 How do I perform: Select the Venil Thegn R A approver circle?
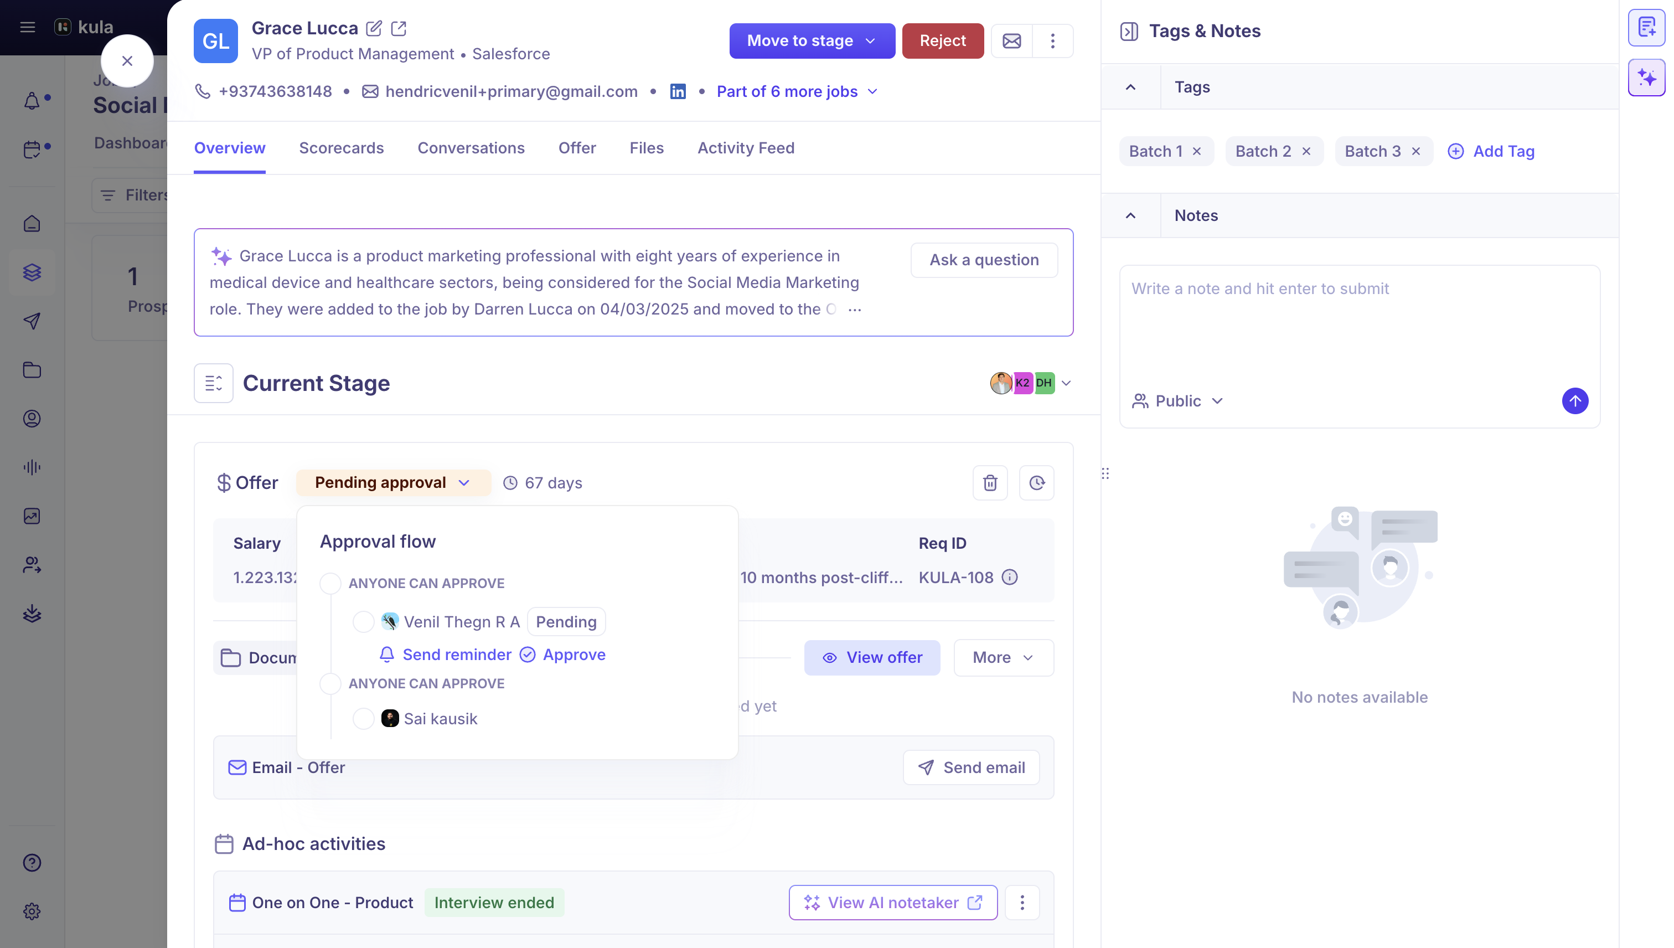click(x=363, y=622)
